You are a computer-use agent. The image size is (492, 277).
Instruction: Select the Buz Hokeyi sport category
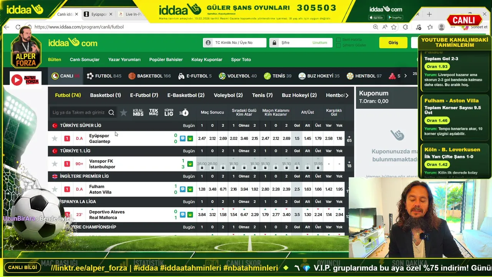(319, 76)
